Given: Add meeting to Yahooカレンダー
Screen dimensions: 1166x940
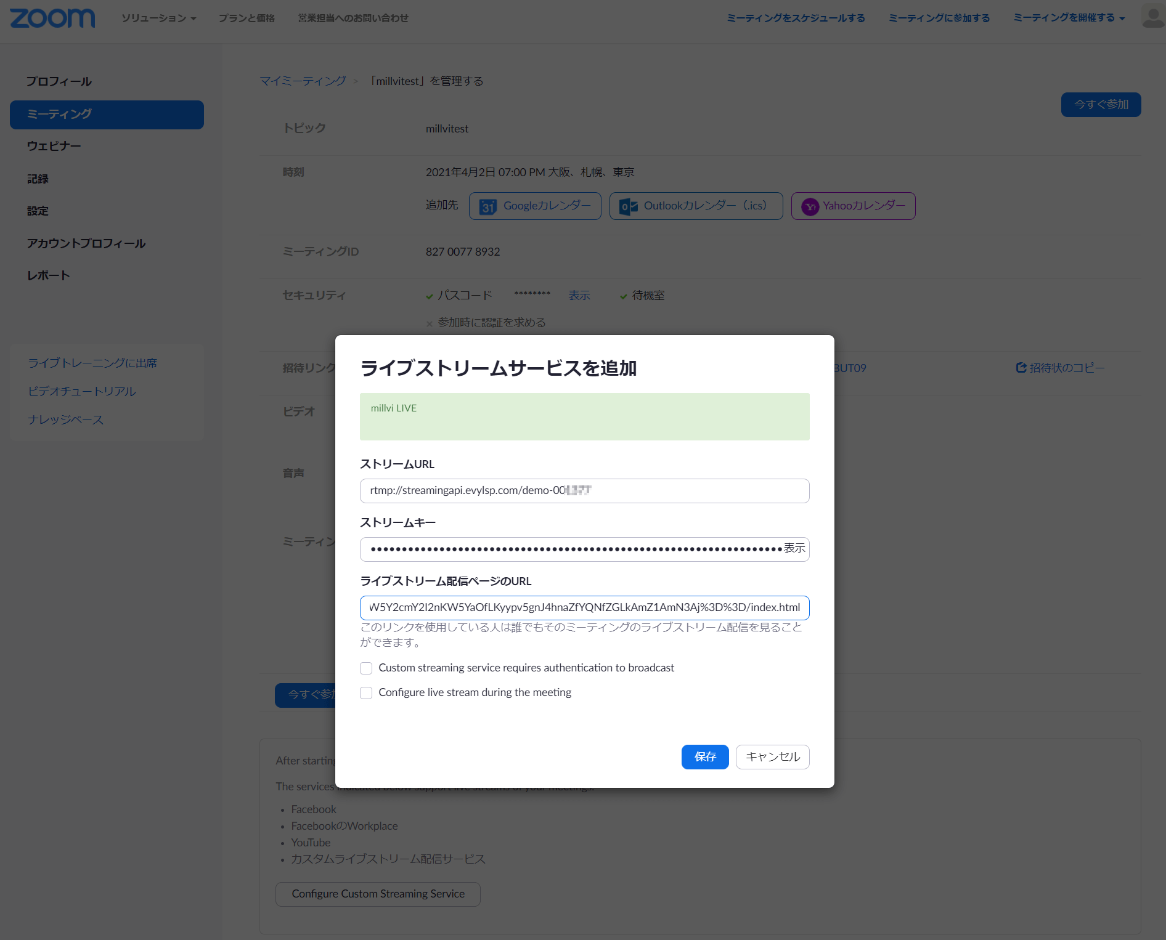Looking at the screenshot, I should [852, 206].
